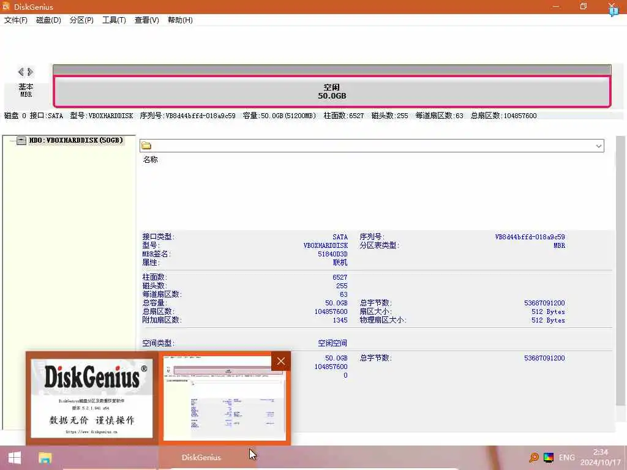Click the hard disk icon beside HD0

click(x=21, y=140)
